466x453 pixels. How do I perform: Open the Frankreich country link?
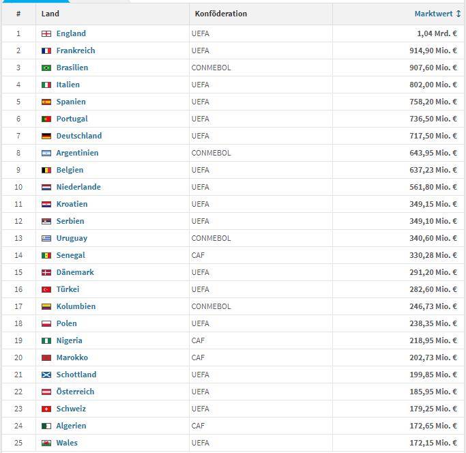(76, 50)
